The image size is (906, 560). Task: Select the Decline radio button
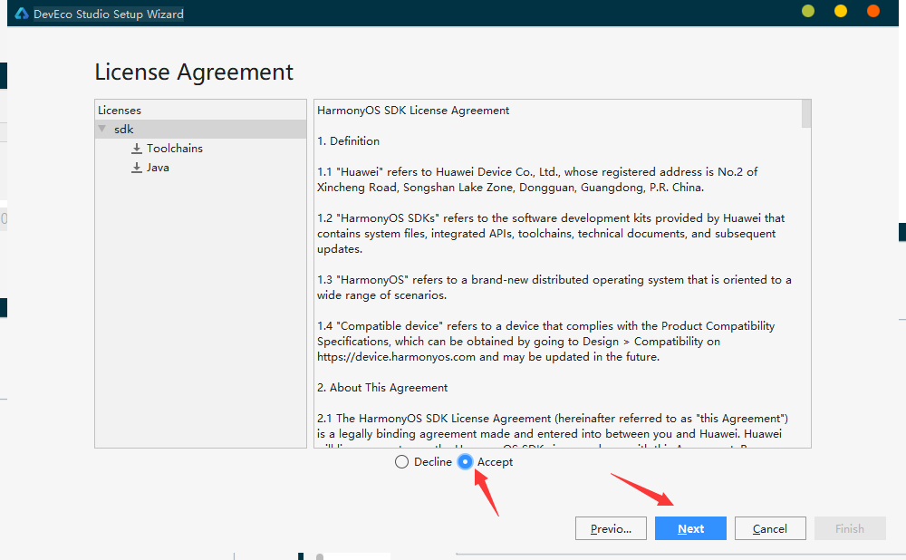pos(401,462)
